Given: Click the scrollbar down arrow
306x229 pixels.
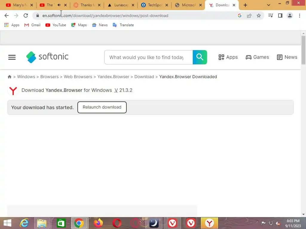Looking at the screenshot, I should (x=303, y=214).
